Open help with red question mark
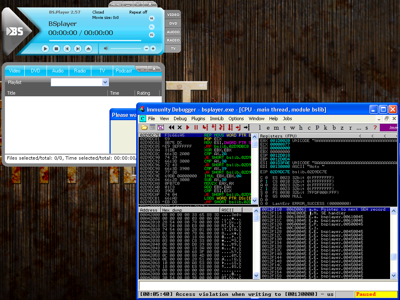 (375, 128)
